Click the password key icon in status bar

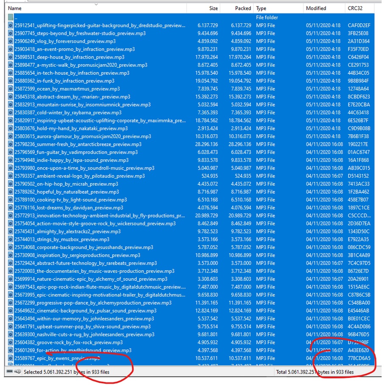[x=18, y=371]
